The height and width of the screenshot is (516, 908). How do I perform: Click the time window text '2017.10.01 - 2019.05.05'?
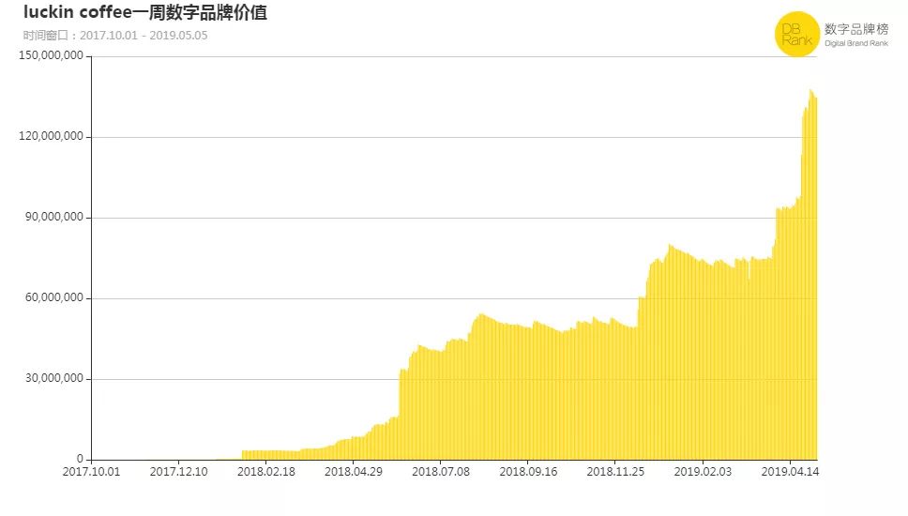click(x=144, y=36)
